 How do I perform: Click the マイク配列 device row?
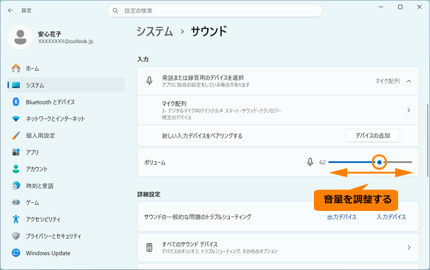[x=278, y=110]
